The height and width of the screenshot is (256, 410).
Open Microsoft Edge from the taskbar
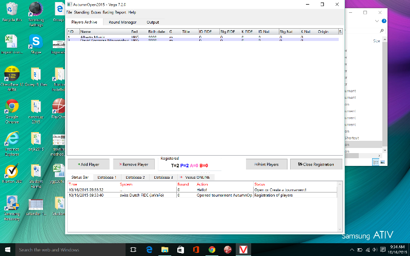tap(149, 250)
